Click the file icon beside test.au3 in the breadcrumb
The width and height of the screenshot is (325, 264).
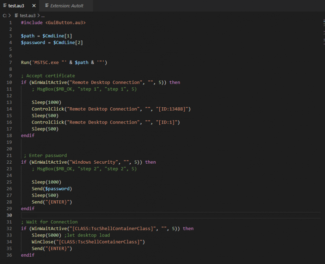(16, 15)
